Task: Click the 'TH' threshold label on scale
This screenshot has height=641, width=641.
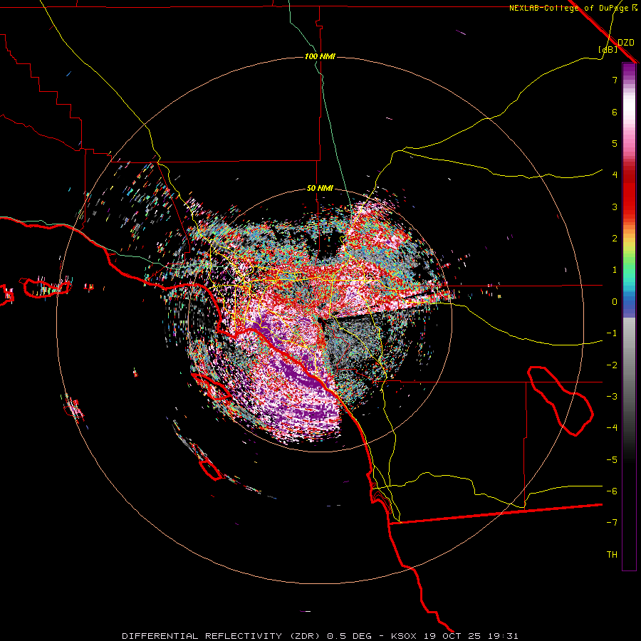Action: point(612,555)
